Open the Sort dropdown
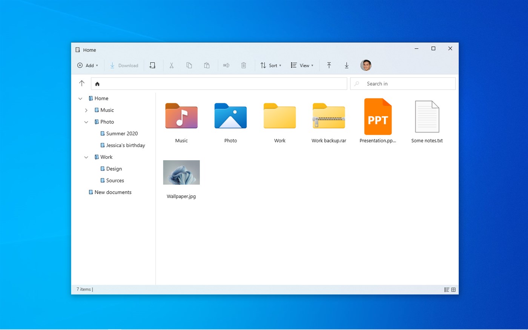The width and height of the screenshot is (528, 330). click(x=271, y=65)
